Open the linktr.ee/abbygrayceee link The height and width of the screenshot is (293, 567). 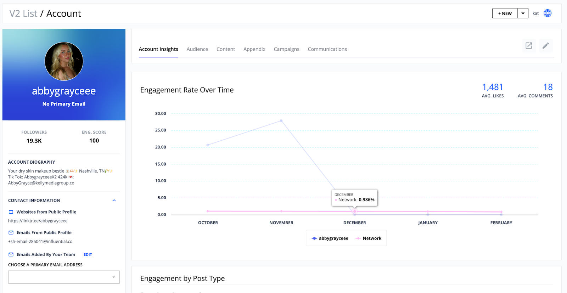point(38,221)
